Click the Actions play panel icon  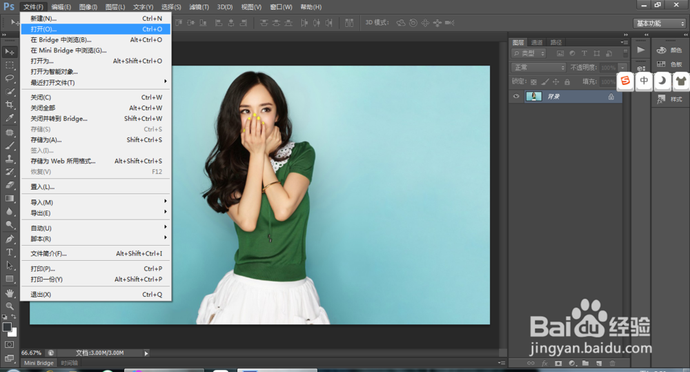(641, 50)
